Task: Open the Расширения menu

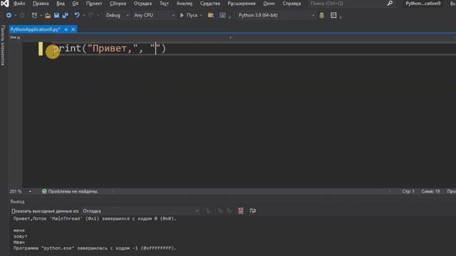Action: coord(242,4)
